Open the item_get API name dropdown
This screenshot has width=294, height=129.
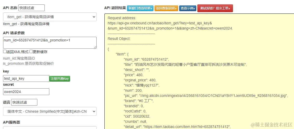click(x=50, y=17)
